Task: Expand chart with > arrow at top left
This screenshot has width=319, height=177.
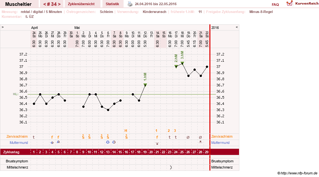Action: click(3, 27)
